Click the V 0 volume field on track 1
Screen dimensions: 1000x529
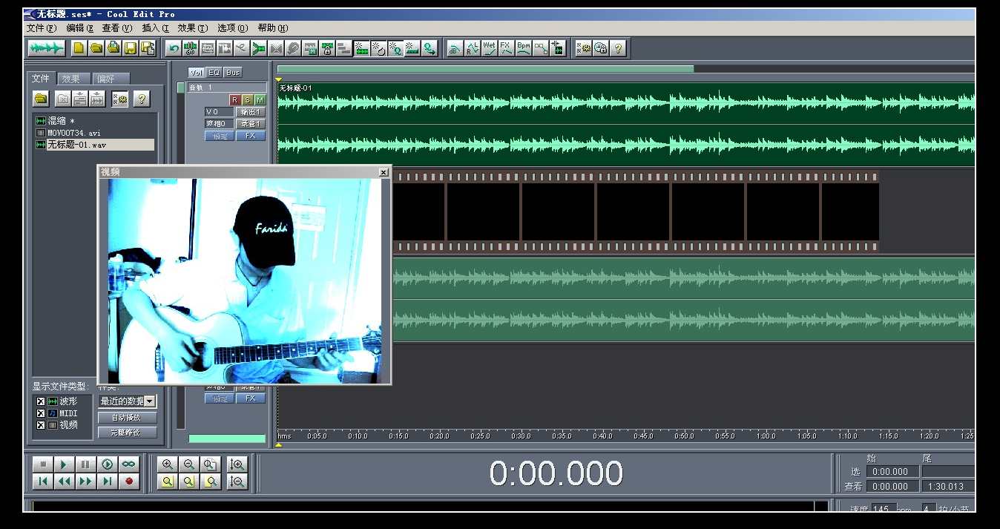click(219, 112)
